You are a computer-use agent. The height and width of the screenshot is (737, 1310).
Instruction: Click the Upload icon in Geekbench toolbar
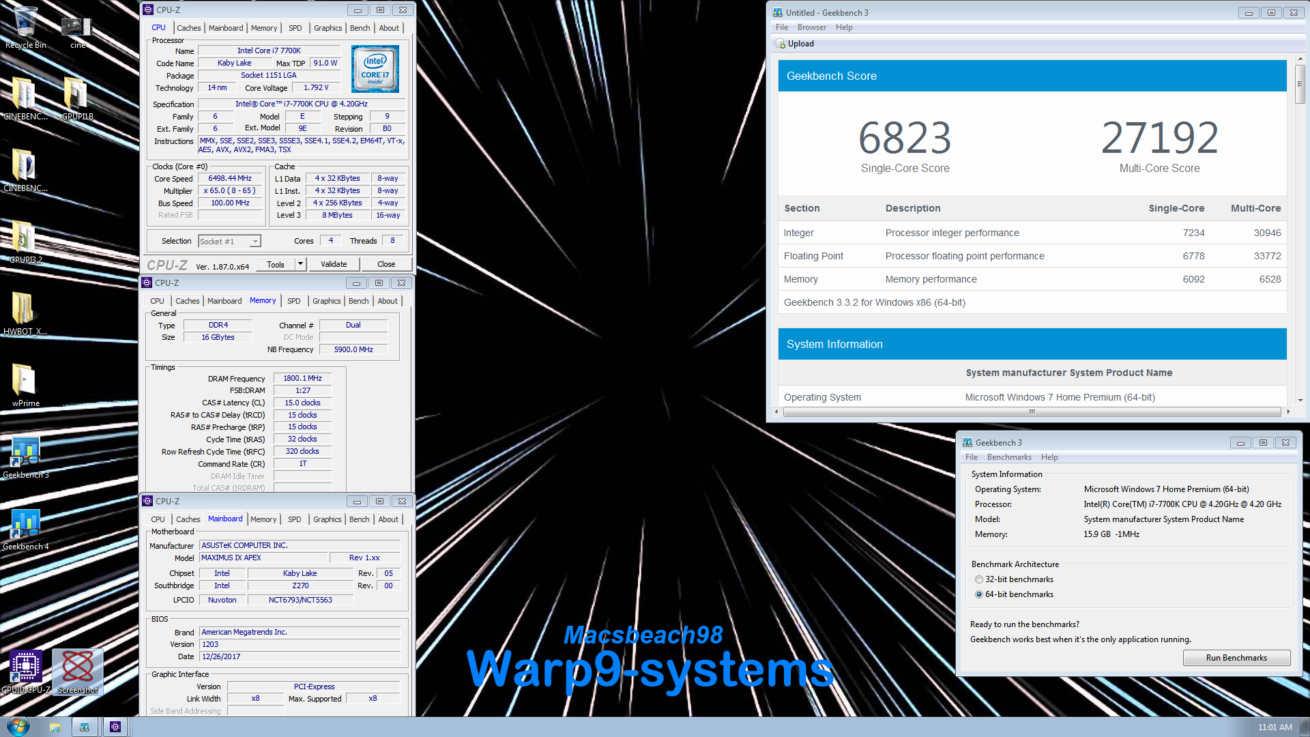[x=781, y=44]
